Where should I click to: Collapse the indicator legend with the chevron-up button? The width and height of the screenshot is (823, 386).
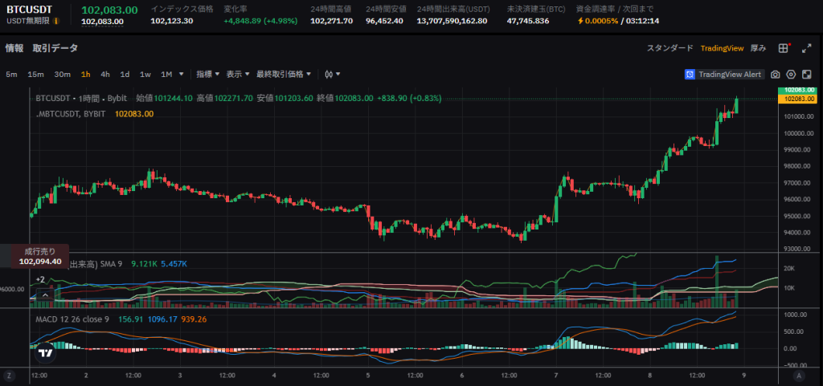(x=46, y=295)
